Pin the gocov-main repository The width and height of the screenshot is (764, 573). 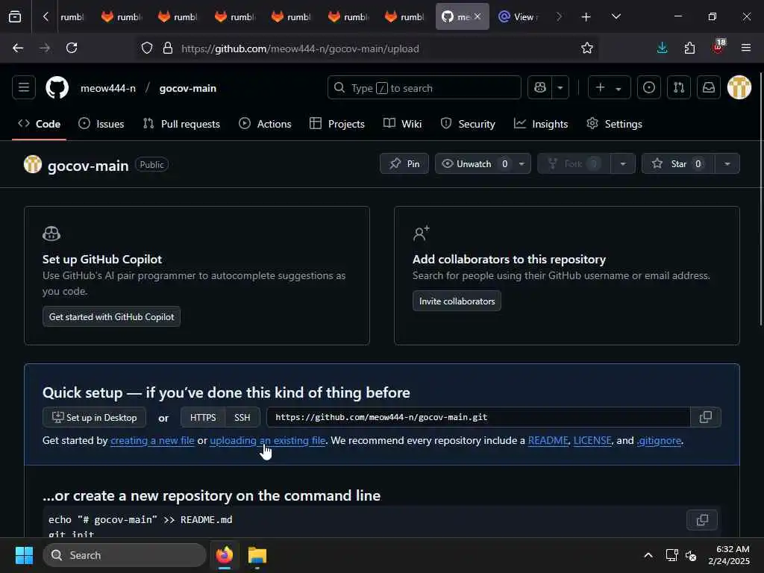[404, 163]
